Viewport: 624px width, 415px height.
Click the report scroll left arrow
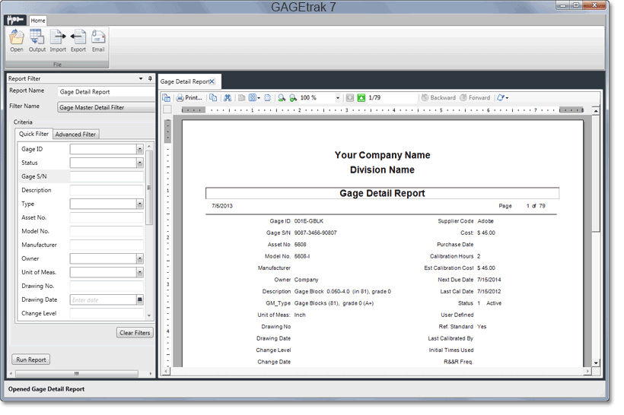click(x=167, y=371)
